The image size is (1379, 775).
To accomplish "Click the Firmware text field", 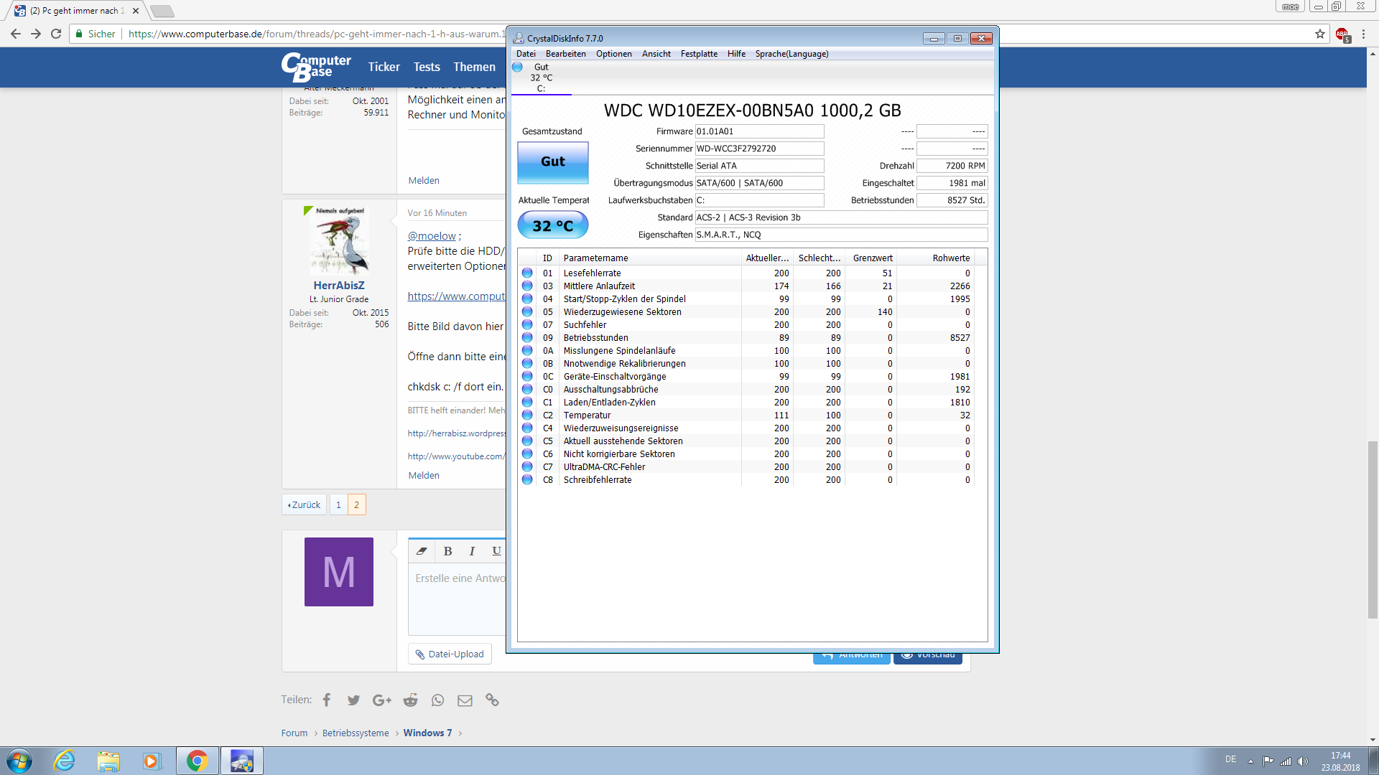I will click(x=758, y=131).
